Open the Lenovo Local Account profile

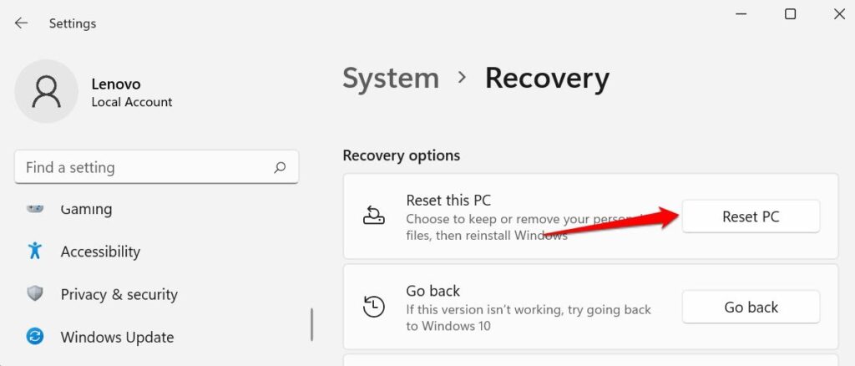[131, 93]
